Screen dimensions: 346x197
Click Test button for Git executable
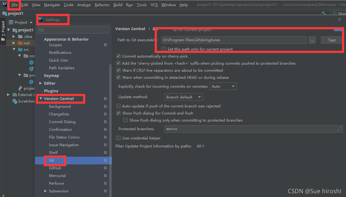(x=332, y=40)
